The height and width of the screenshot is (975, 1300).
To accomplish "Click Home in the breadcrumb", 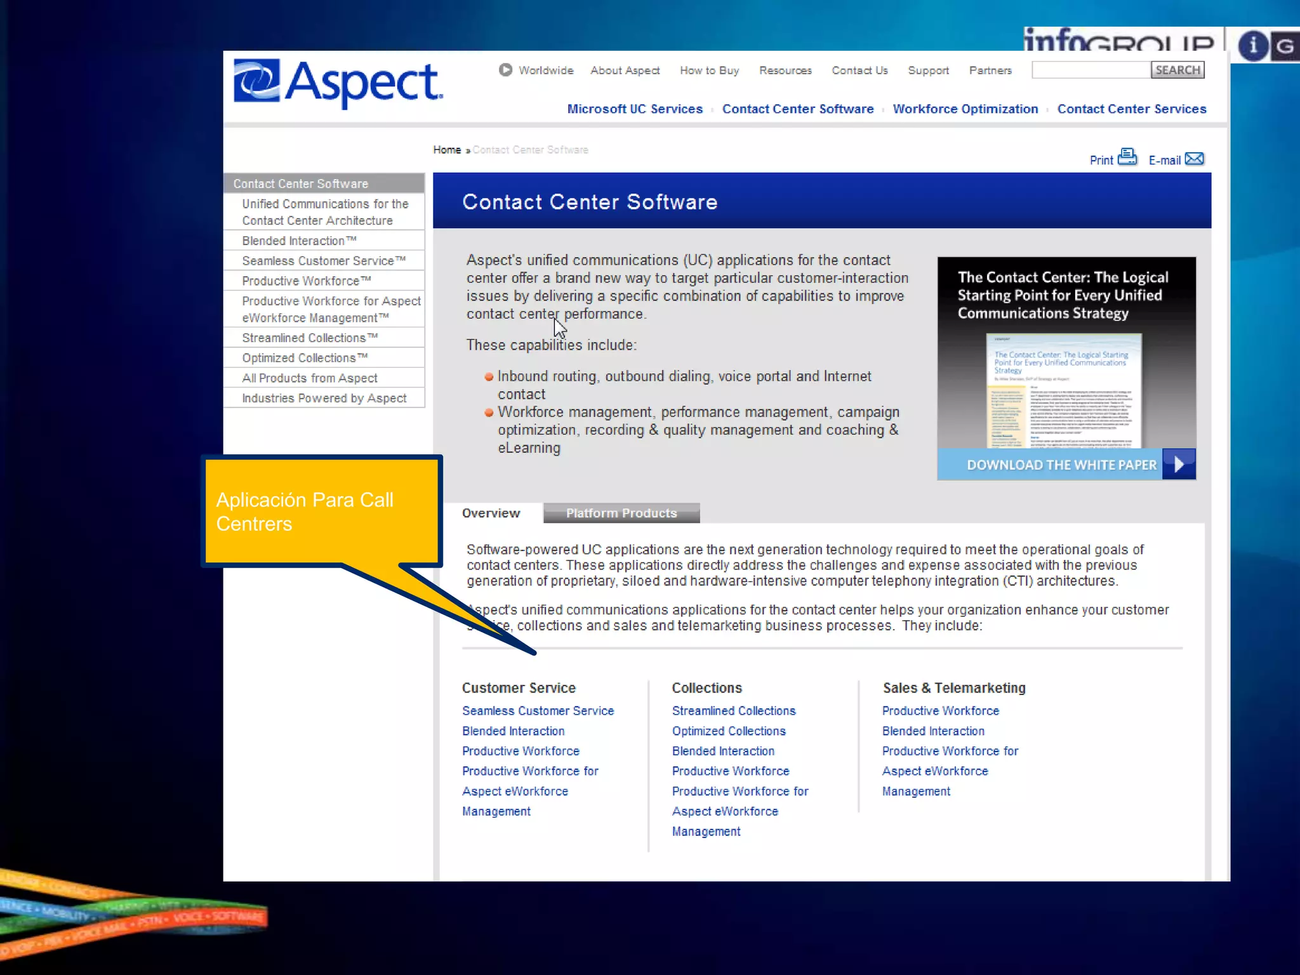I will 447,150.
